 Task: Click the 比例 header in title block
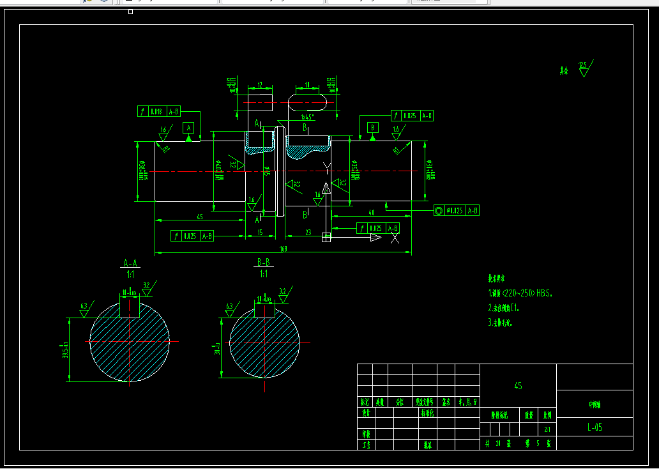(x=547, y=415)
